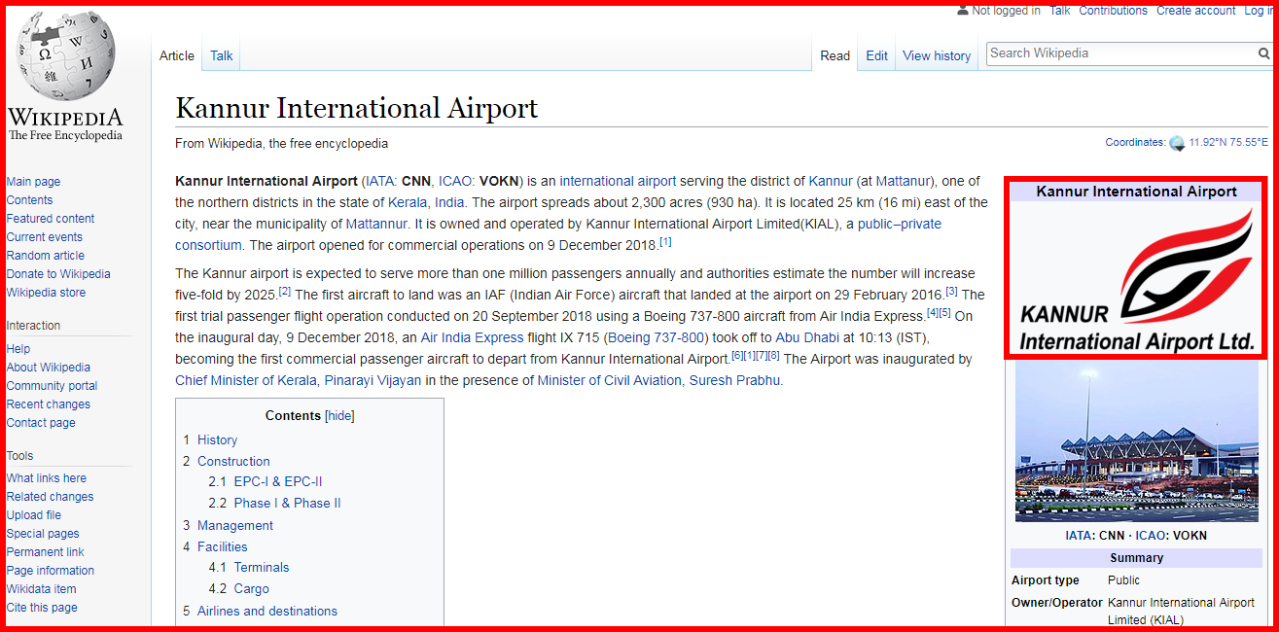Open the Boeing 737-800 link
This screenshot has height=632, width=1279.
point(654,338)
